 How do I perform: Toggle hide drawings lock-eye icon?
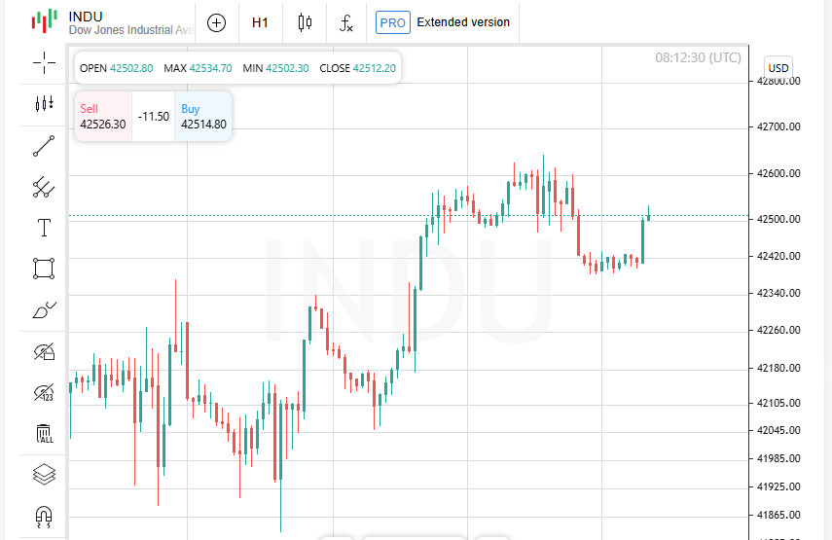[x=44, y=351]
